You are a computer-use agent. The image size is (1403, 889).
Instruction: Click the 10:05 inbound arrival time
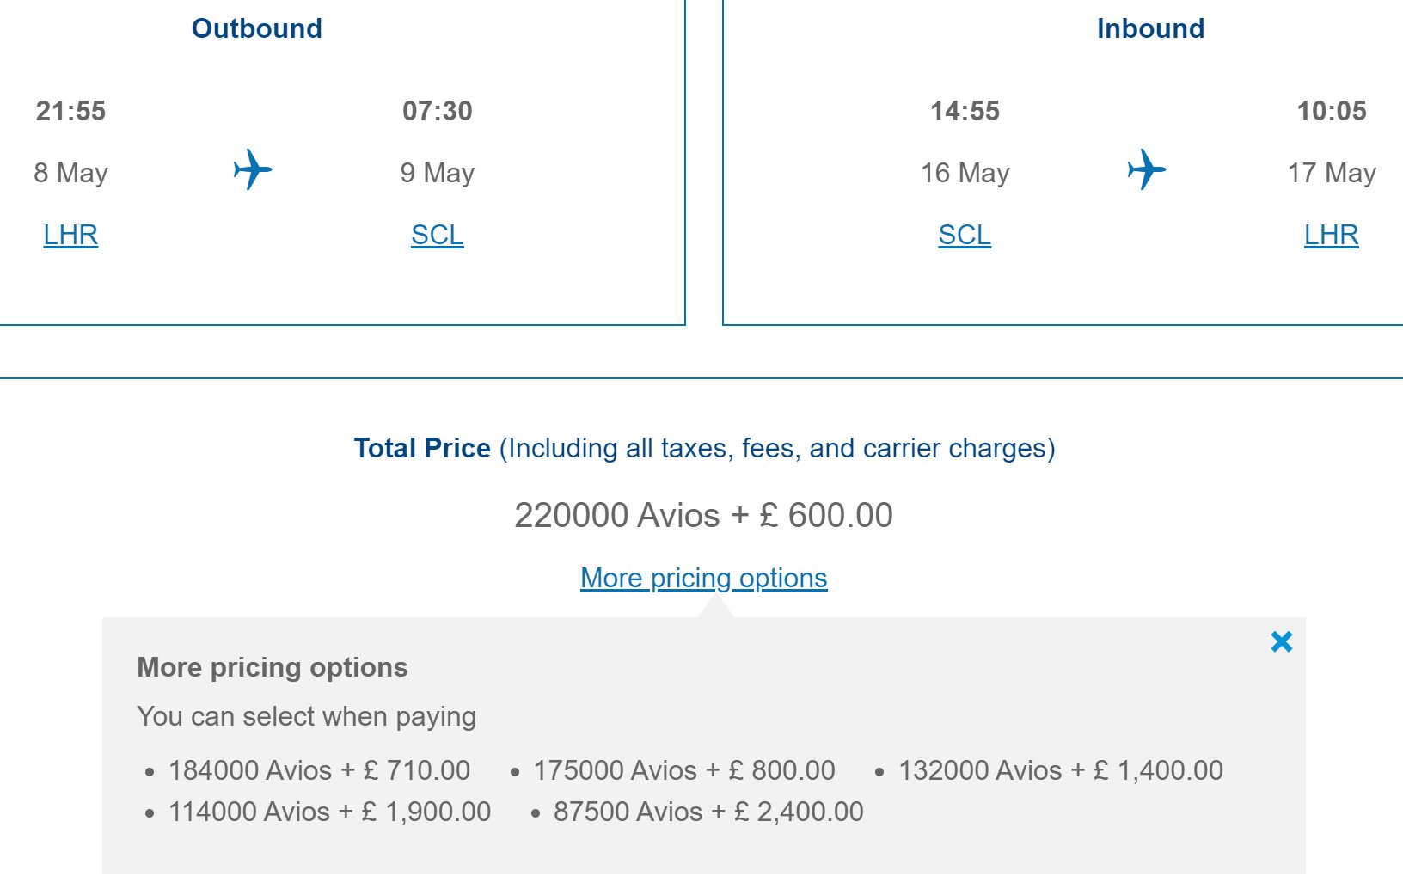tap(1332, 111)
